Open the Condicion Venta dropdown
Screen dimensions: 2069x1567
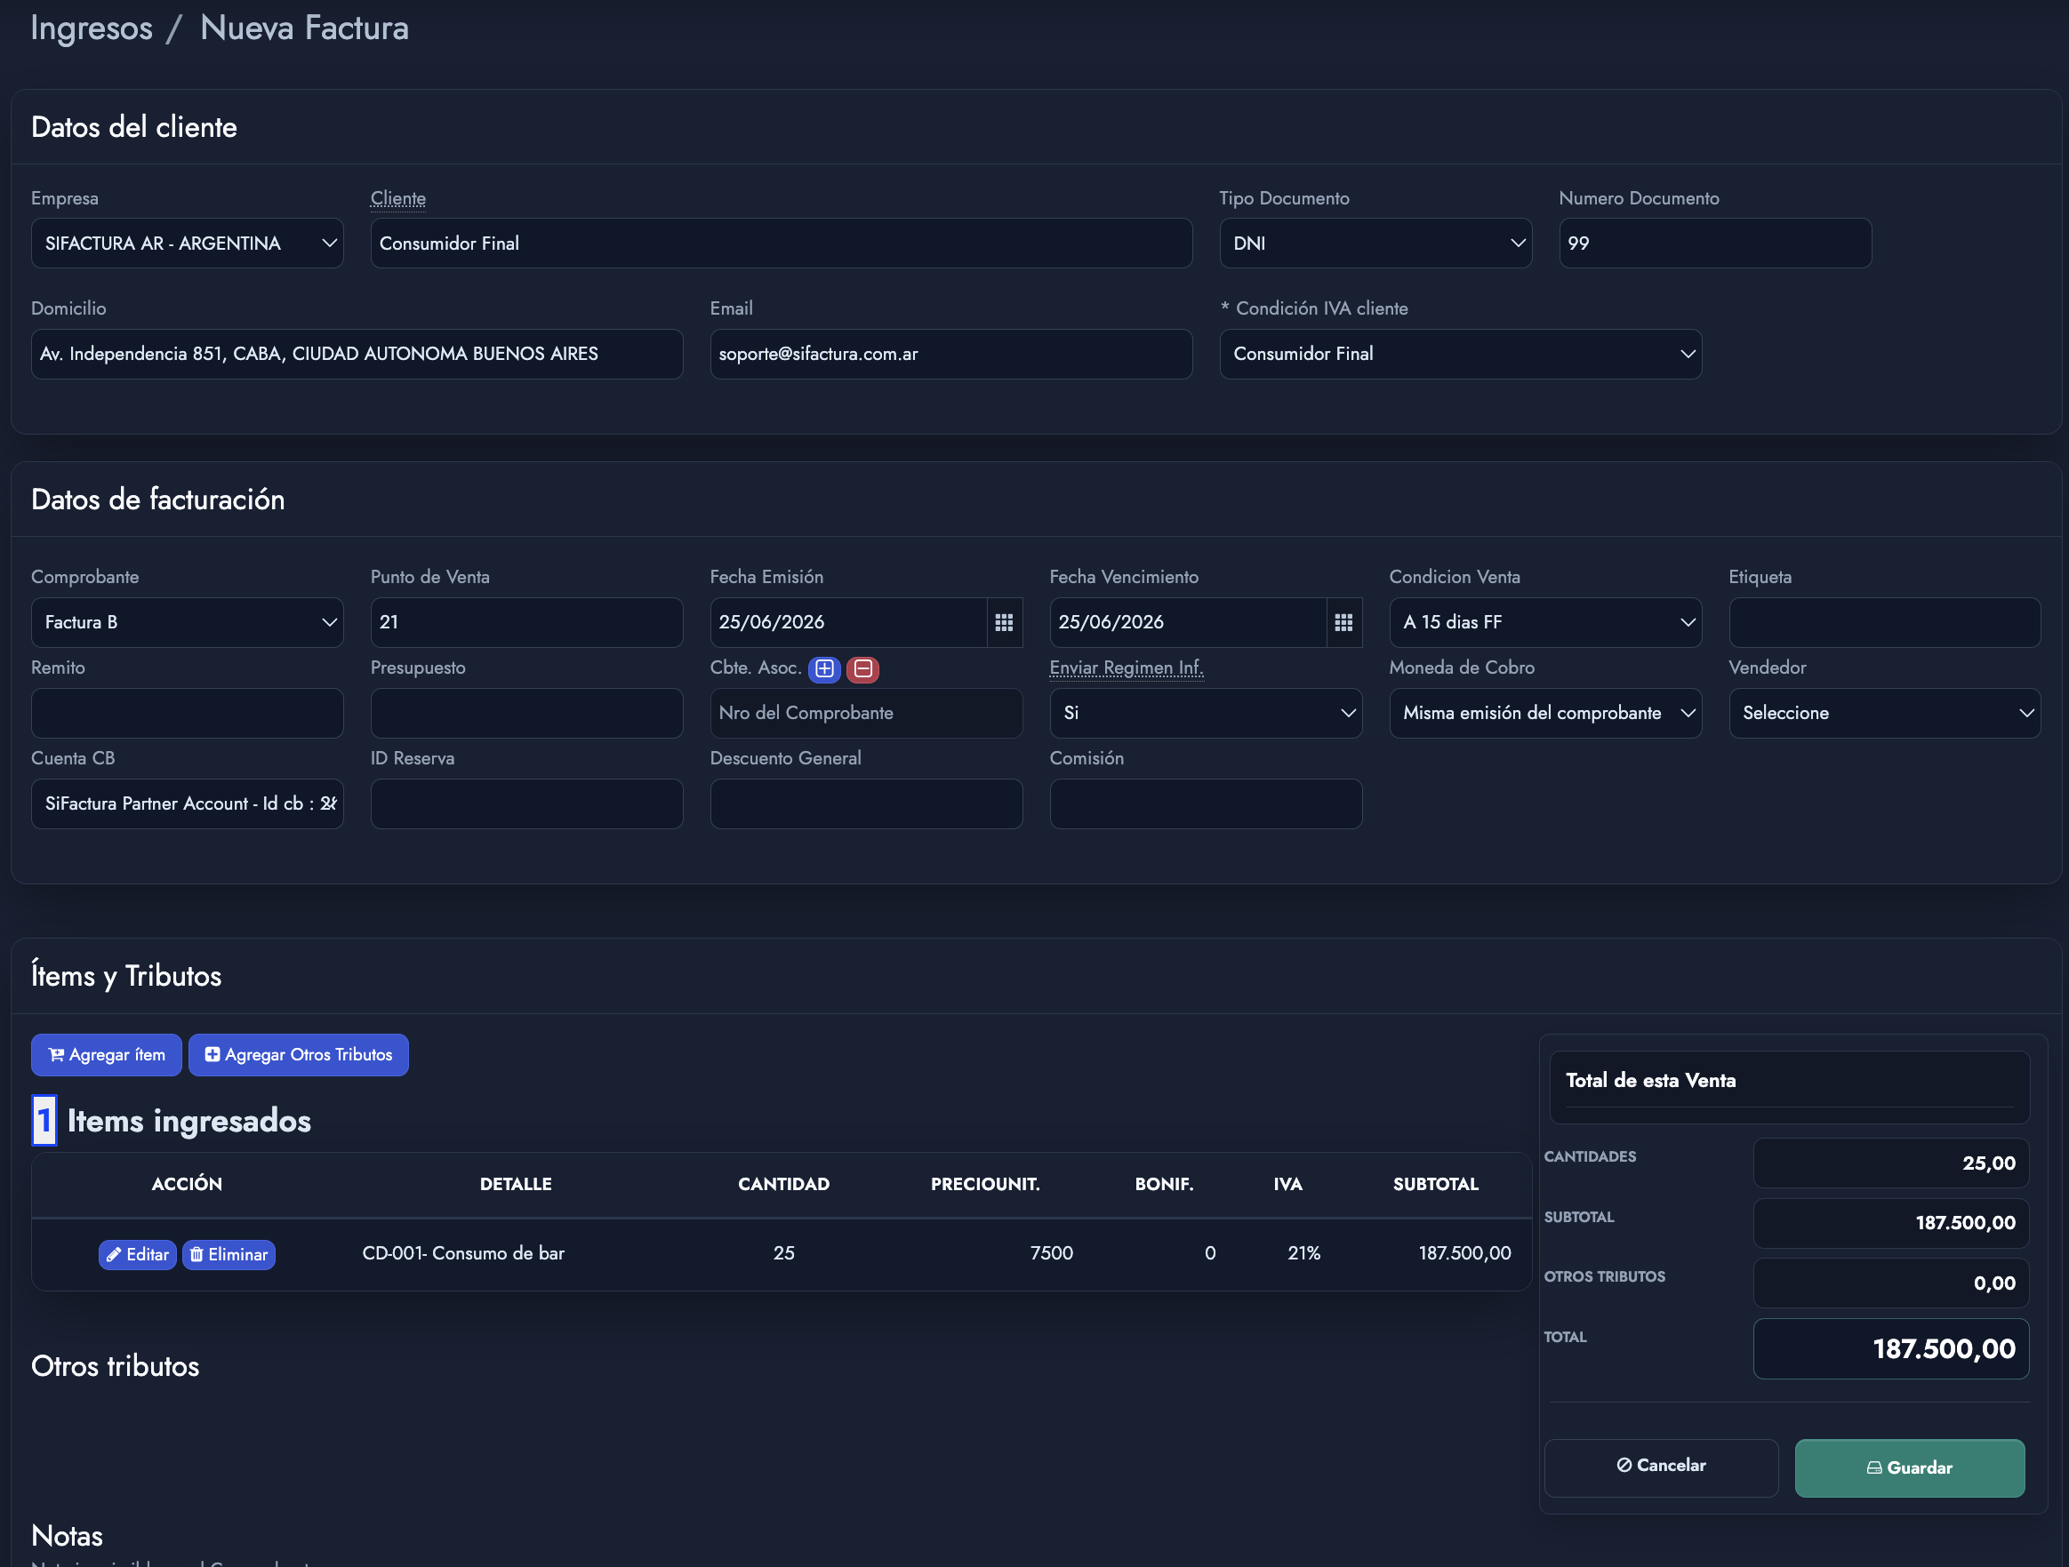(1545, 623)
